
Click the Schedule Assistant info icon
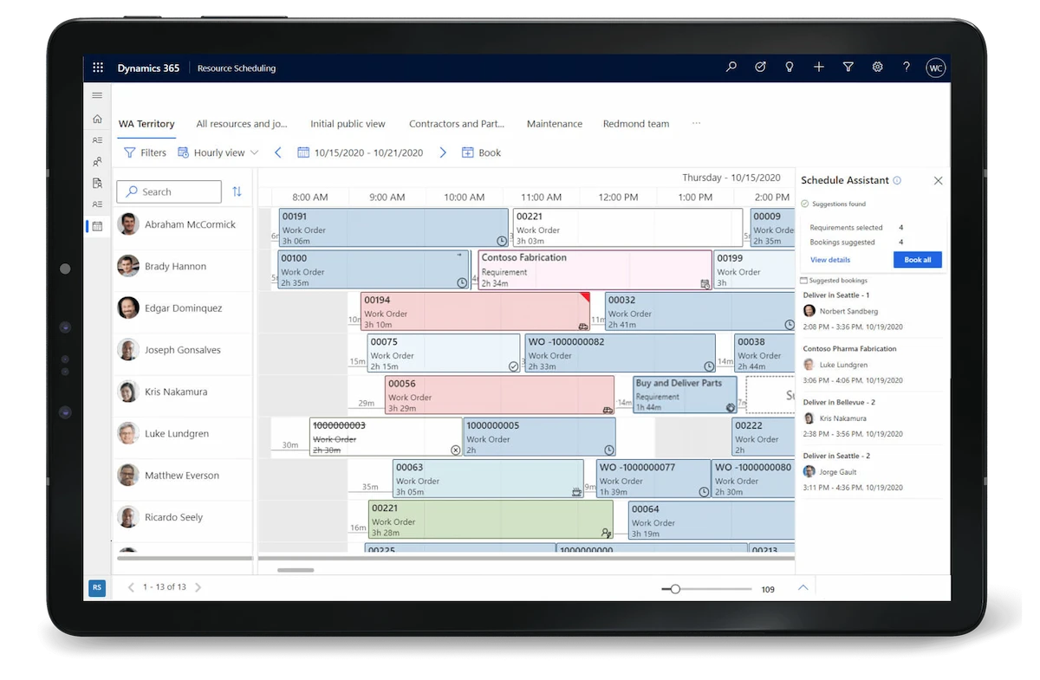point(897,180)
